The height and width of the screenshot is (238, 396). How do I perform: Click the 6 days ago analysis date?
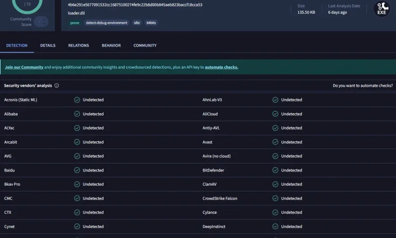click(x=337, y=12)
